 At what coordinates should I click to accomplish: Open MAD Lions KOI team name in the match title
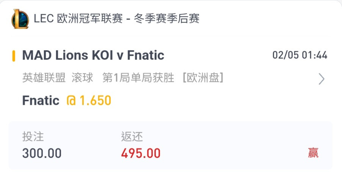68,55
